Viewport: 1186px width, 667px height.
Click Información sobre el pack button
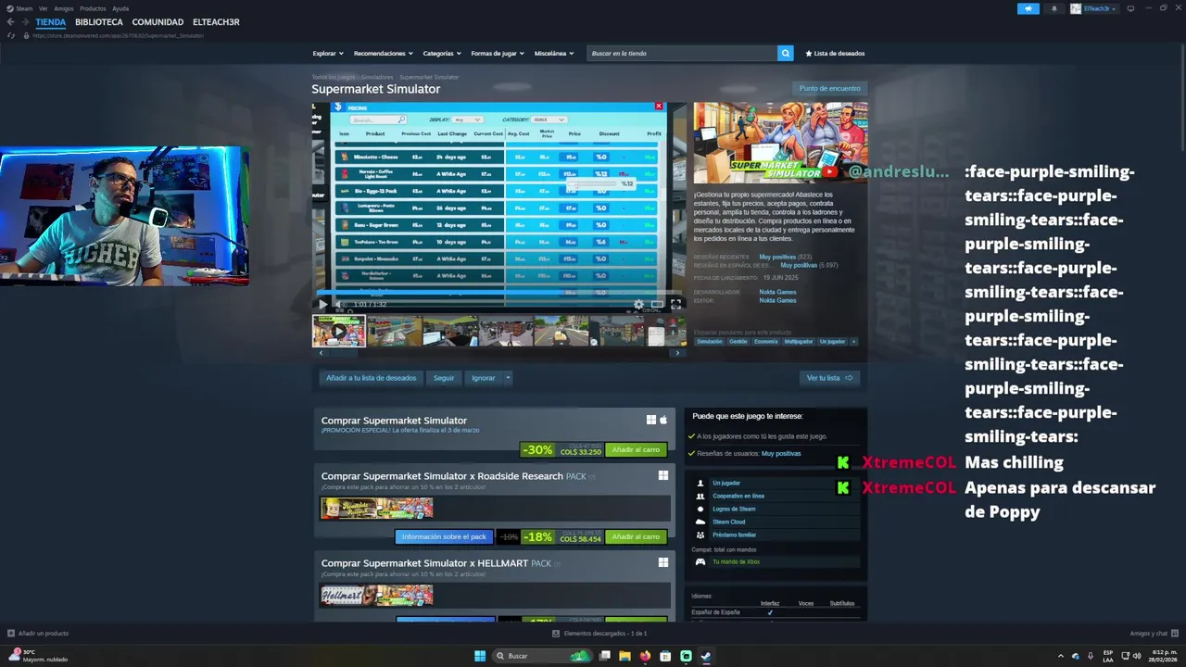coord(444,537)
